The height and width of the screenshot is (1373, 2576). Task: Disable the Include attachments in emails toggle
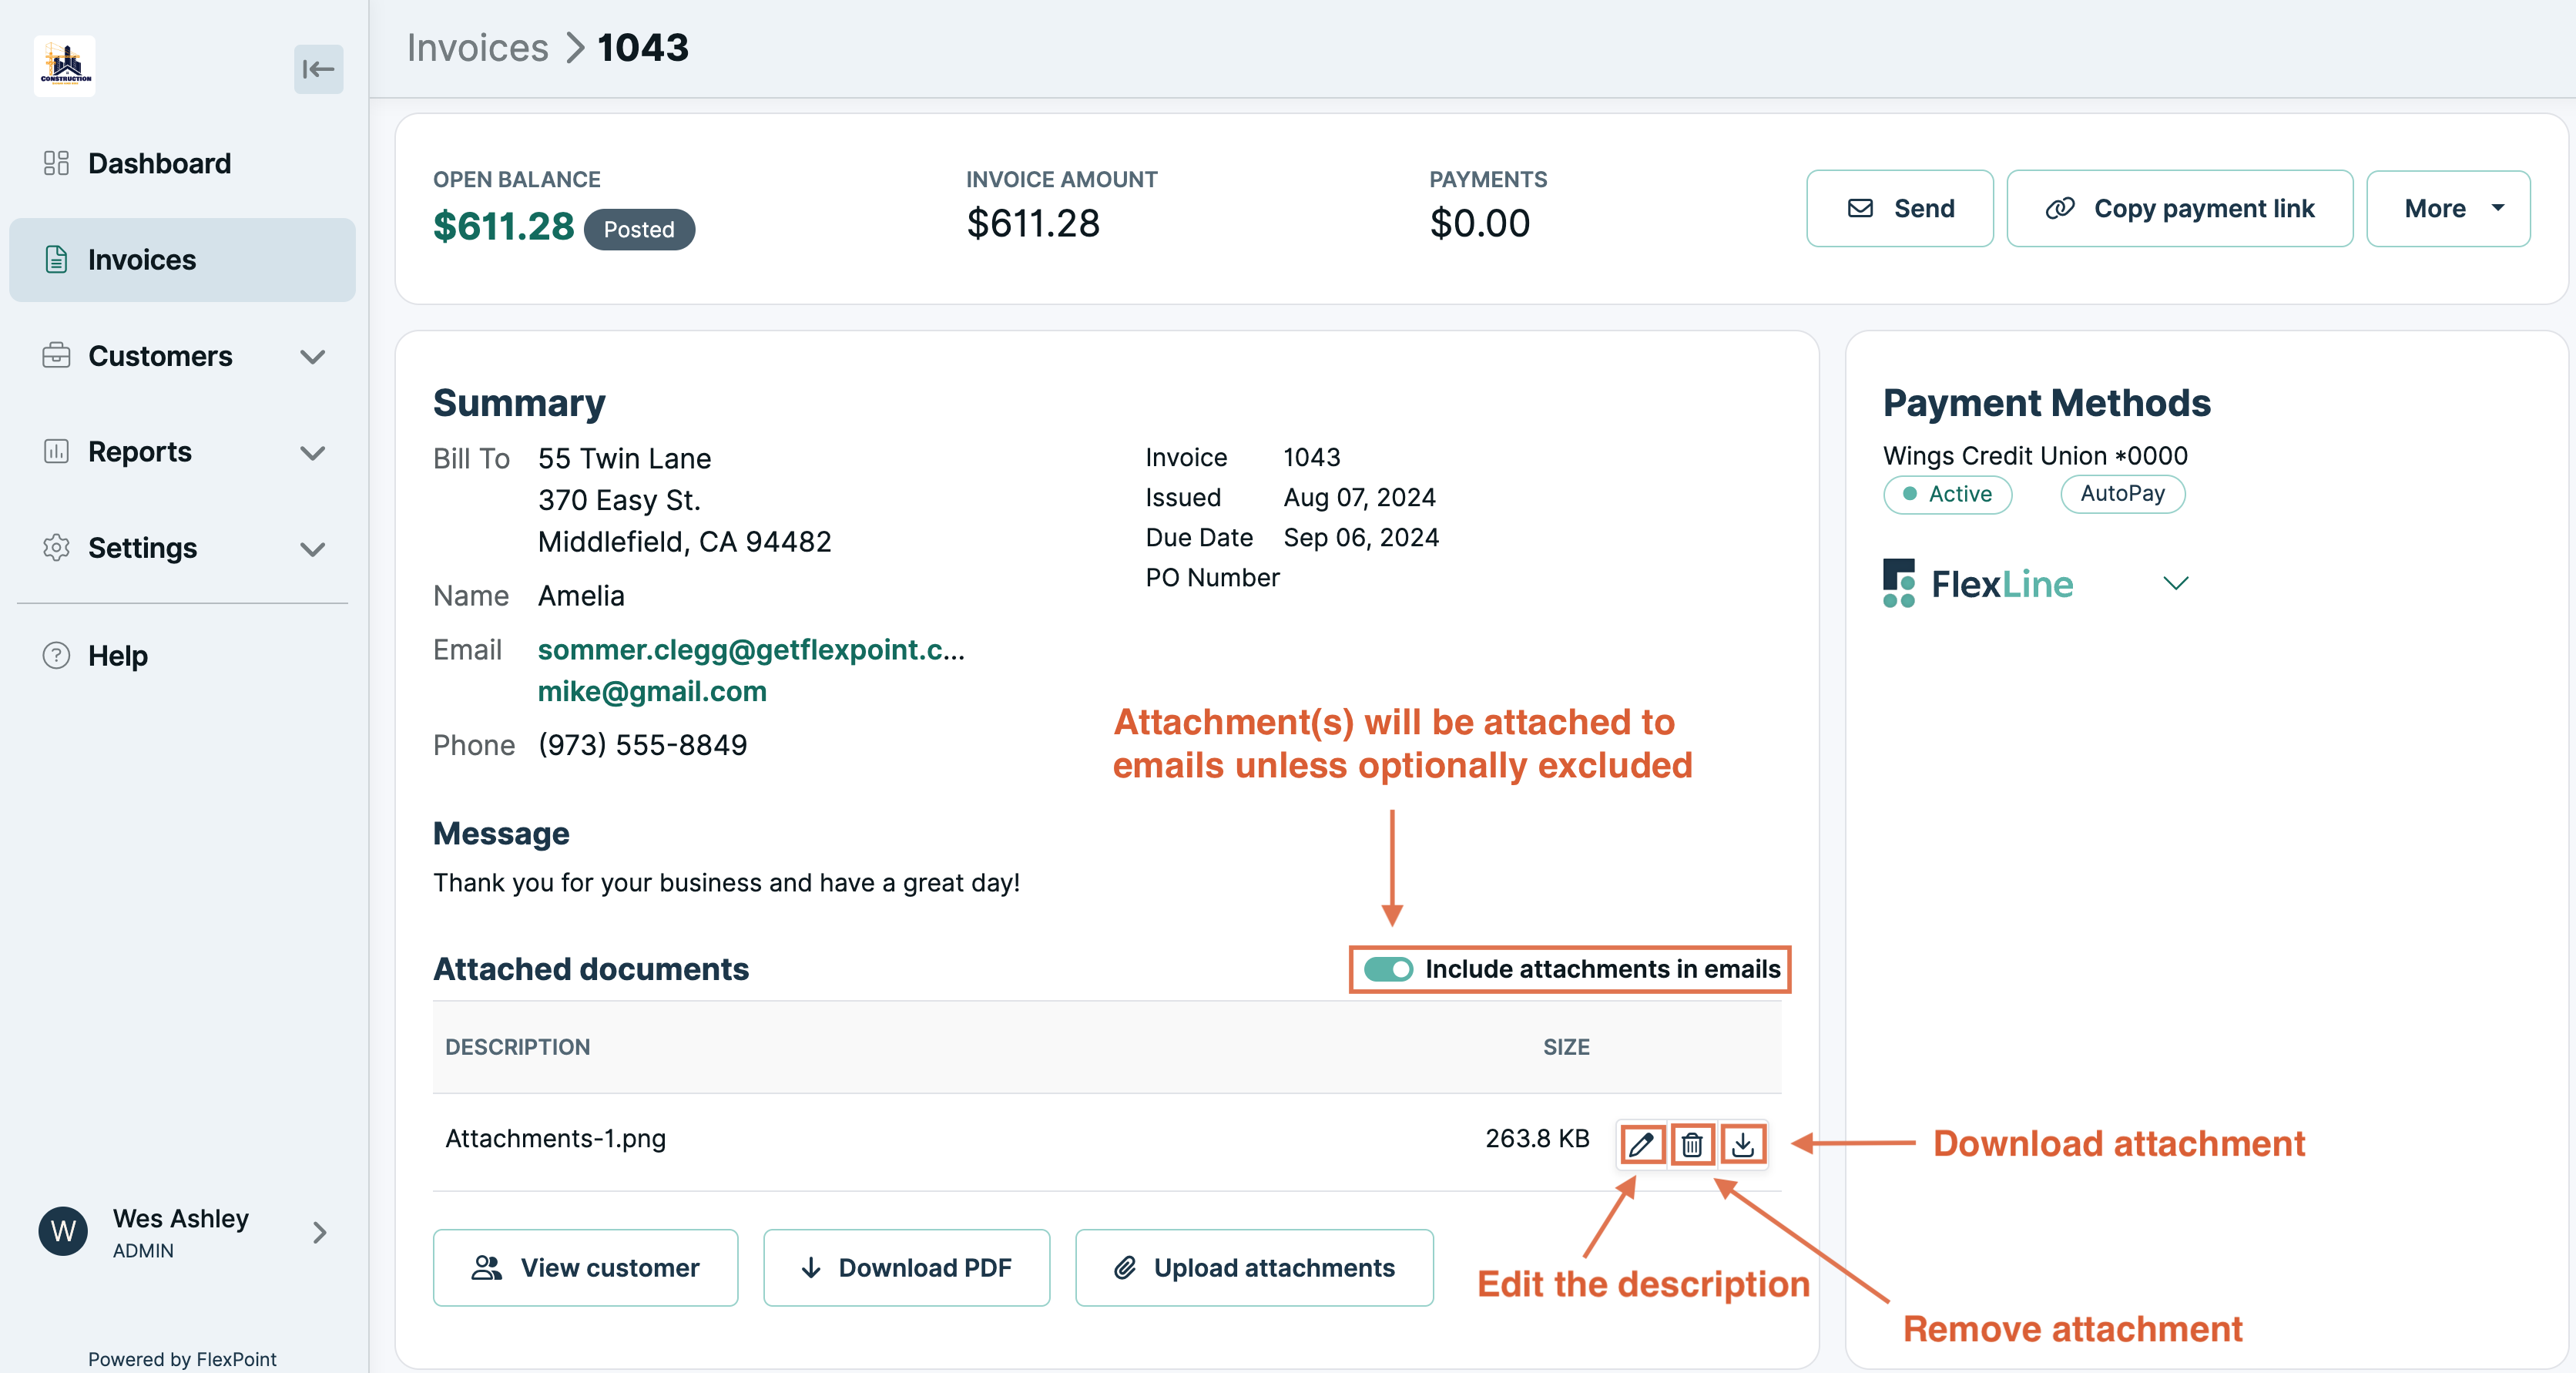pyautogui.click(x=1388, y=969)
